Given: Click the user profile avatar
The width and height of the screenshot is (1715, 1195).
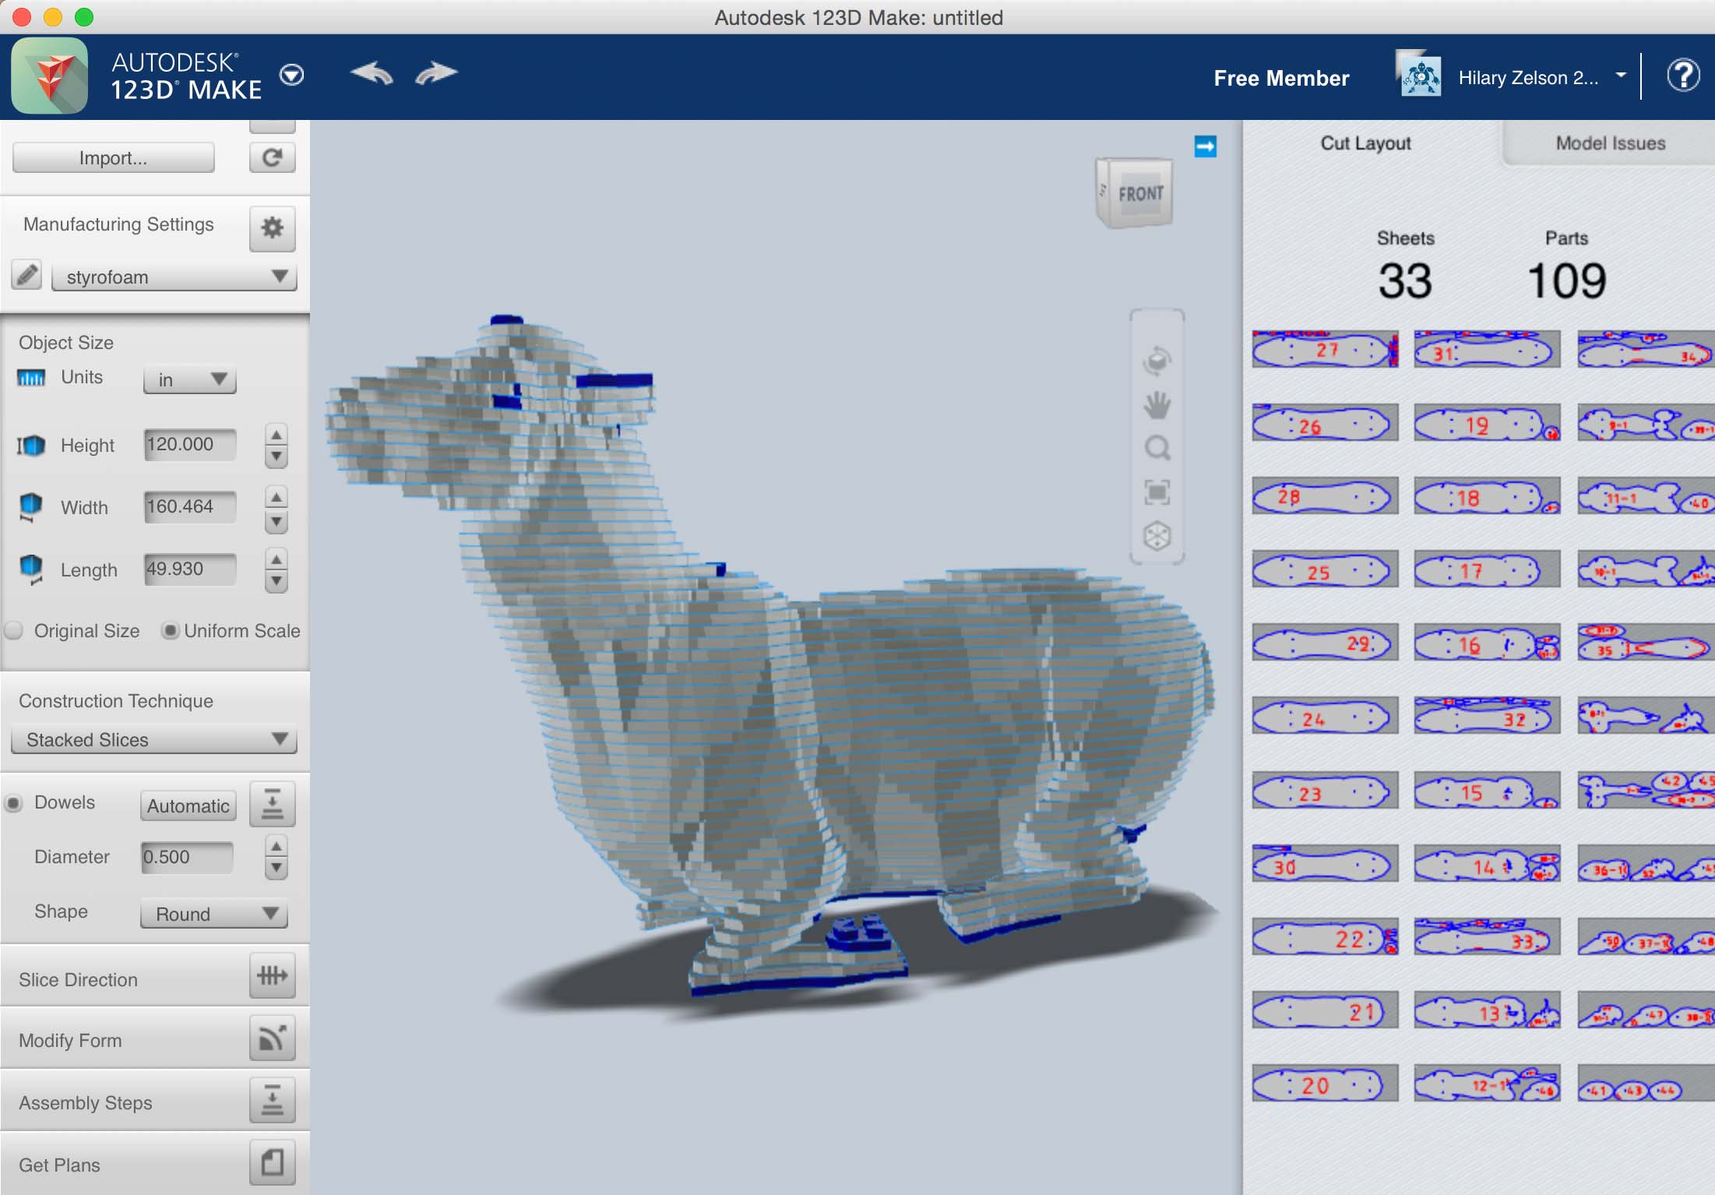Looking at the screenshot, I should pyautogui.click(x=1420, y=76).
